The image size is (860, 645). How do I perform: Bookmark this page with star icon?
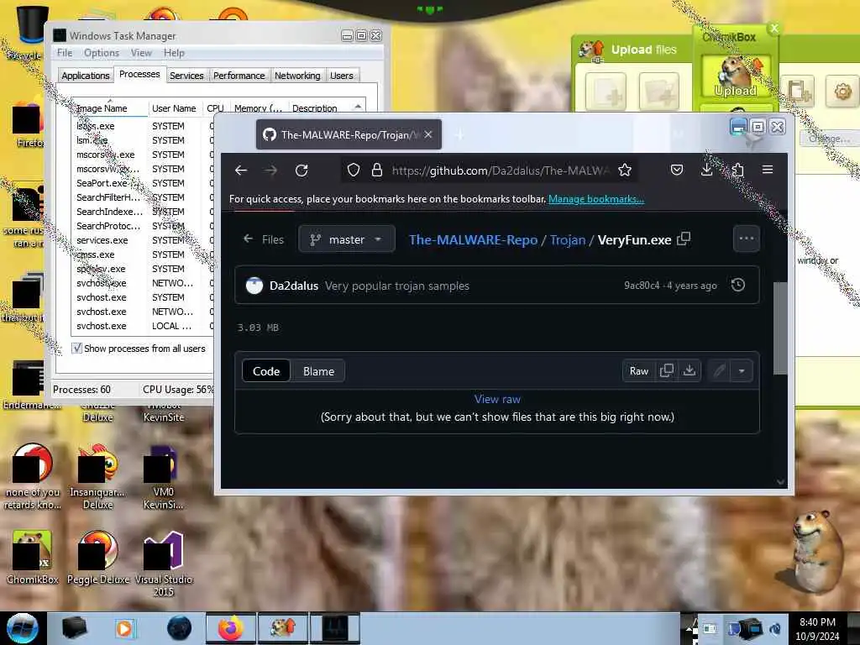click(624, 170)
